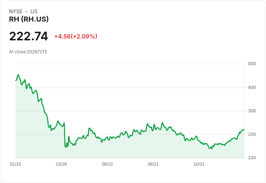The height and width of the screenshot is (183, 266).
Task: Select the 08/21 date on x-axis
Action: [x=153, y=164]
